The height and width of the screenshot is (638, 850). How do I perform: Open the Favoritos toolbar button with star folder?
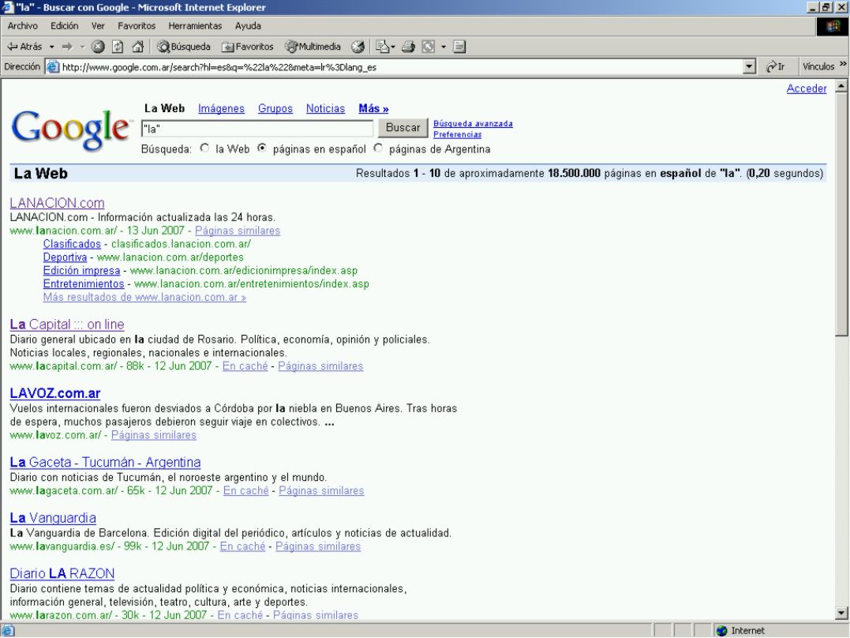point(248,47)
